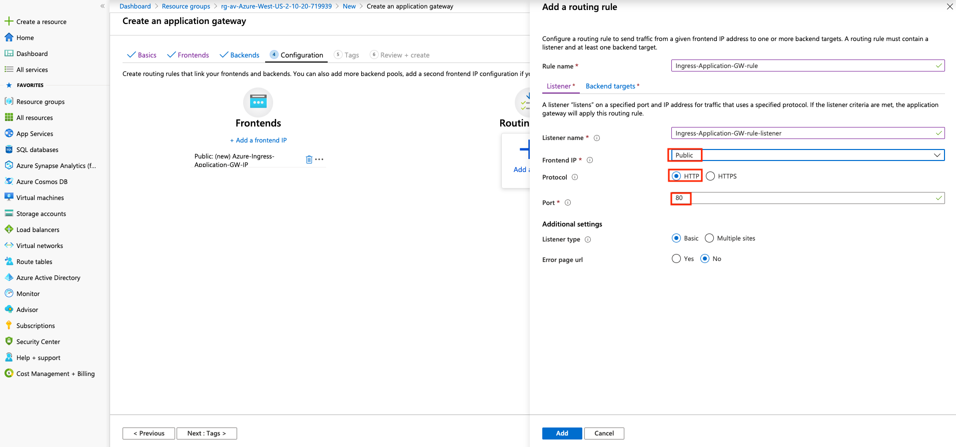
Task: Collapse the left sidebar with double chevron
Action: tap(103, 6)
